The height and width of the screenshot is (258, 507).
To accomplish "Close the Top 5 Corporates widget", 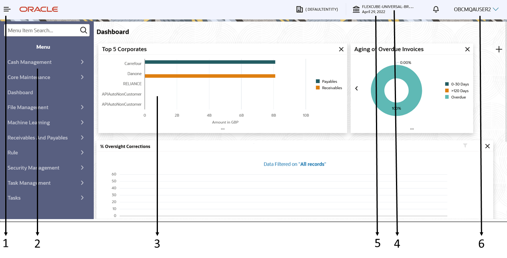I will (341, 49).
